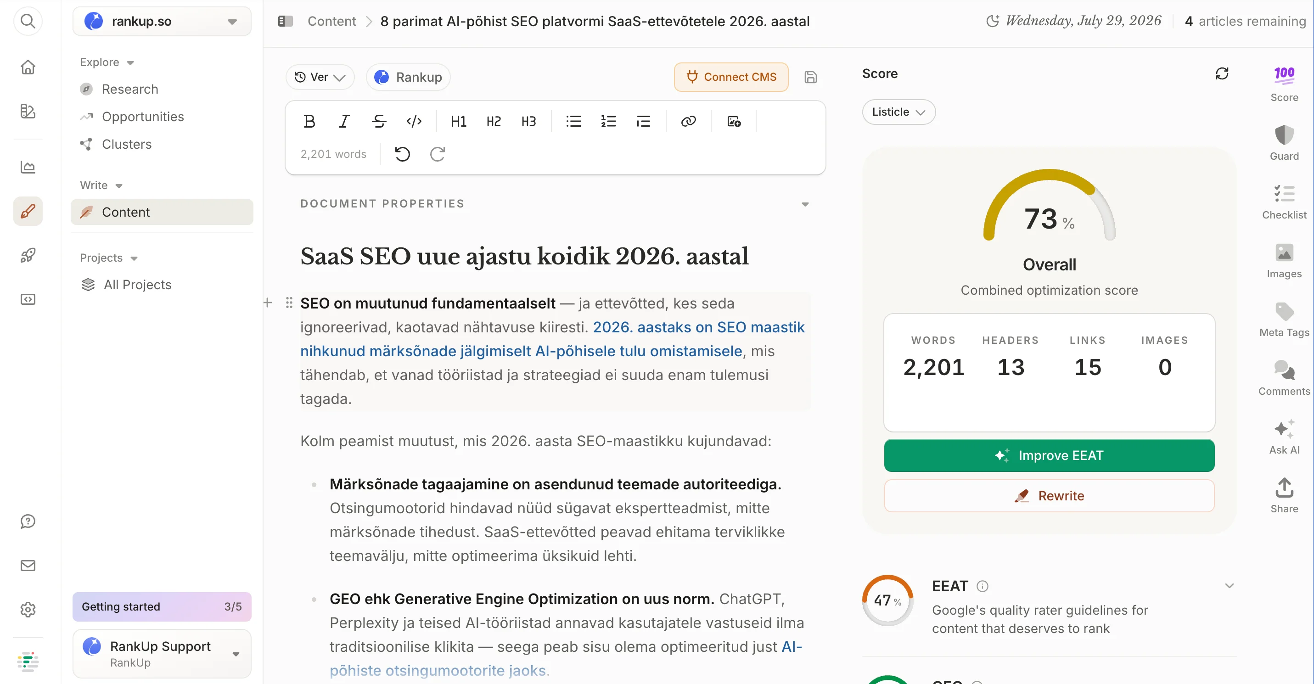The width and height of the screenshot is (1314, 684).
Task: Click the Rewrite button
Action: point(1049,496)
